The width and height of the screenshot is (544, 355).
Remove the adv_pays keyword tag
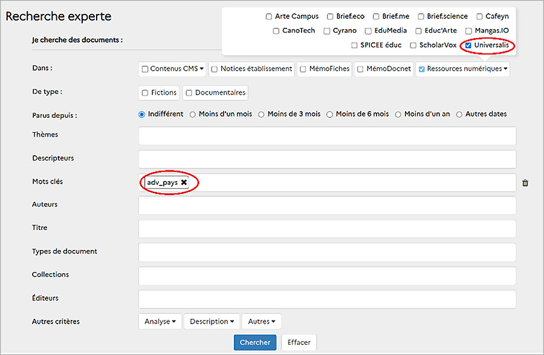point(184,182)
